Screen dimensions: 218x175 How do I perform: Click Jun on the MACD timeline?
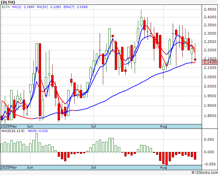(30, 167)
